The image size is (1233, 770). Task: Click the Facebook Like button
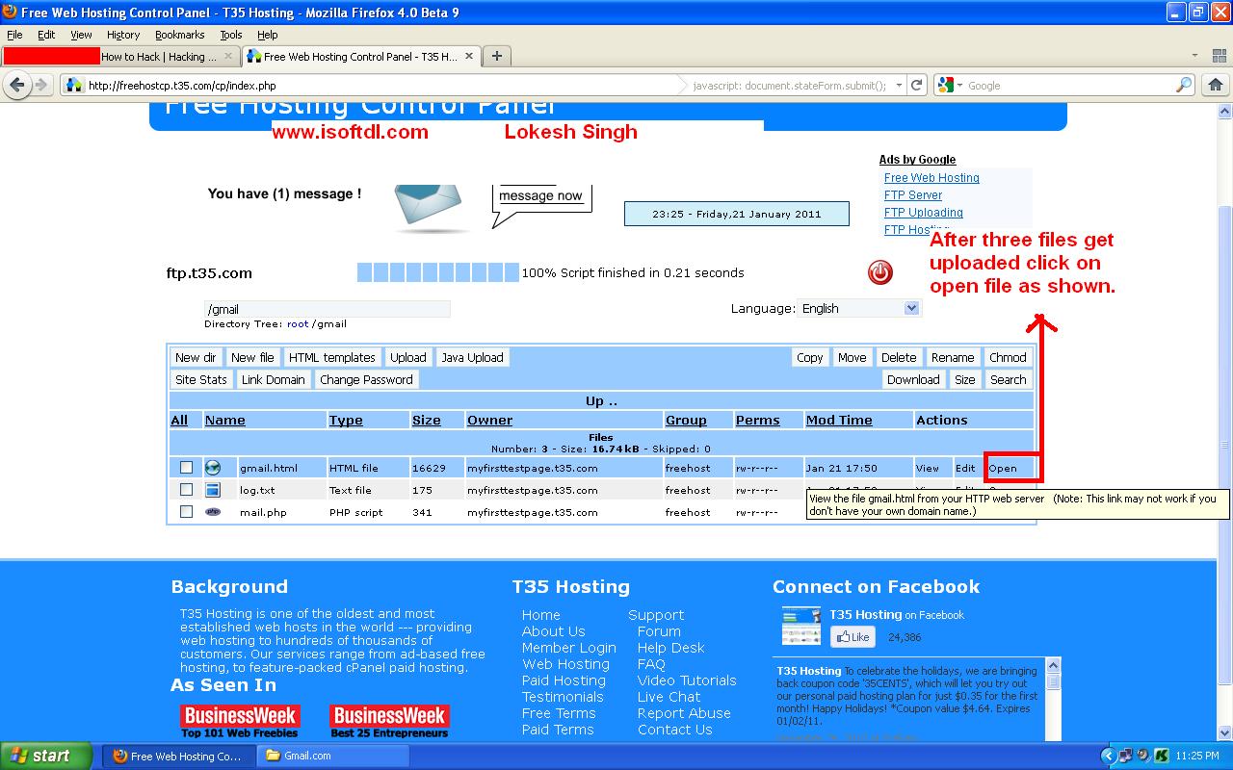[x=853, y=636]
